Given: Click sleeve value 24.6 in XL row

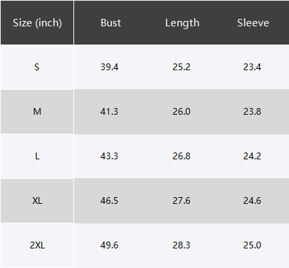Looking at the screenshot, I should [x=252, y=200].
